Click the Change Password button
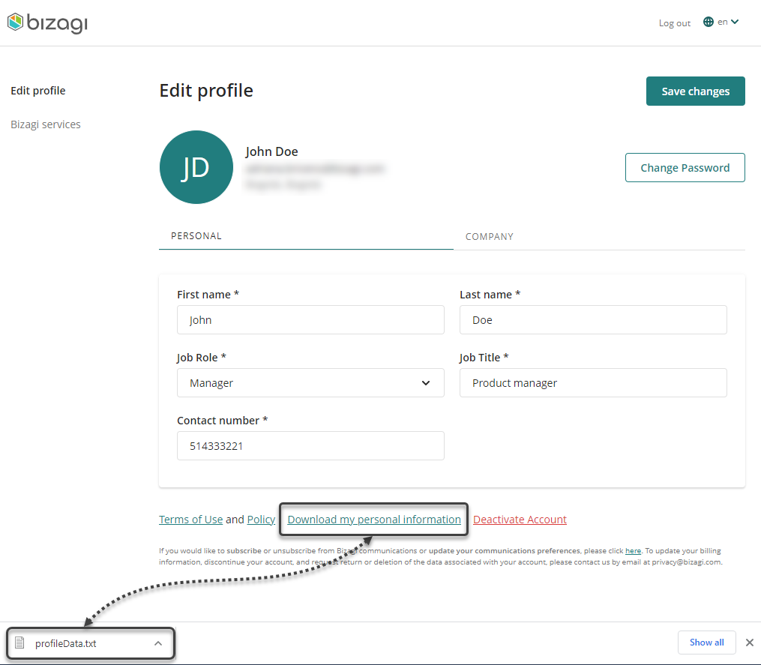The height and width of the screenshot is (665, 761). tap(685, 168)
